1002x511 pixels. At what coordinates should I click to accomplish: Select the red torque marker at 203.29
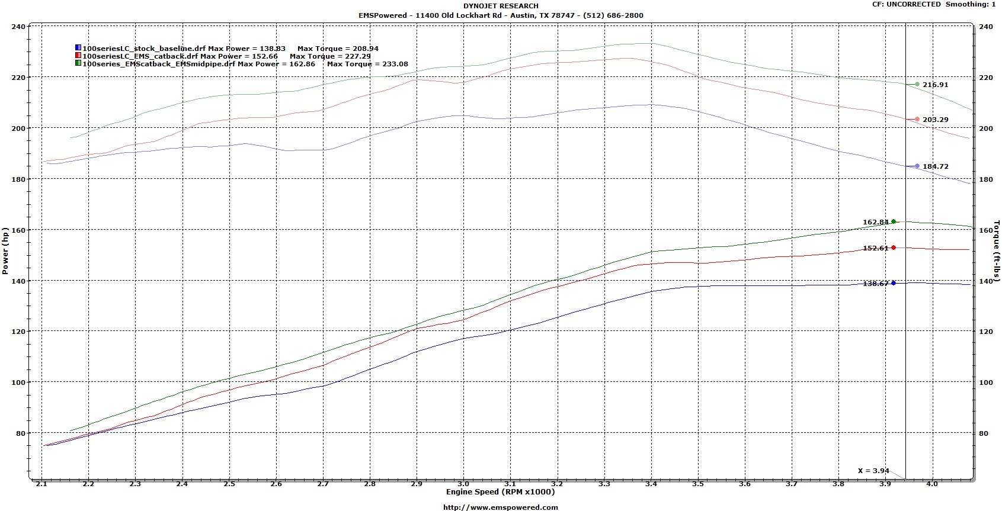coord(917,120)
